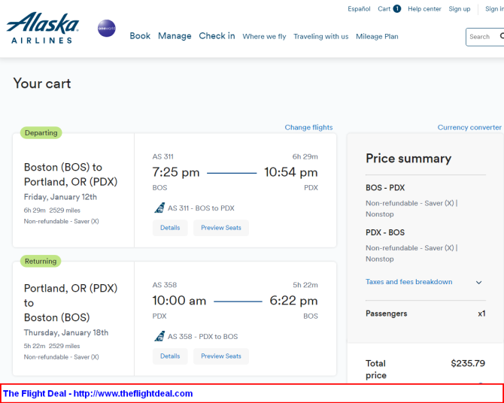The height and width of the screenshot is (403, 504).
Task: Switch language to Español
Action: [x=359, y=9]
